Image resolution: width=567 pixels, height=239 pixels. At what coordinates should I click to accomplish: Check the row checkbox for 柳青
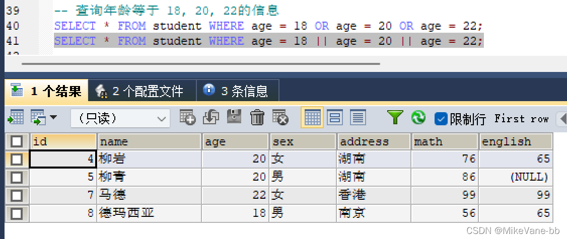click(17, 177)
